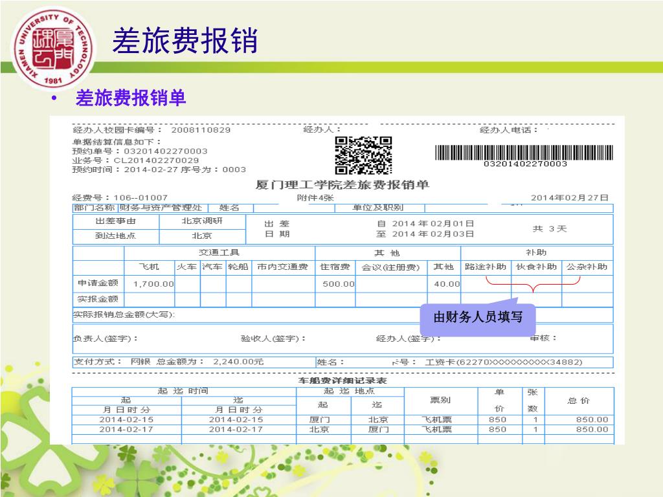Viewport: 663px width, 497px height.
Task: Click airplane amount 1,700.00
Action: [153, 284]
